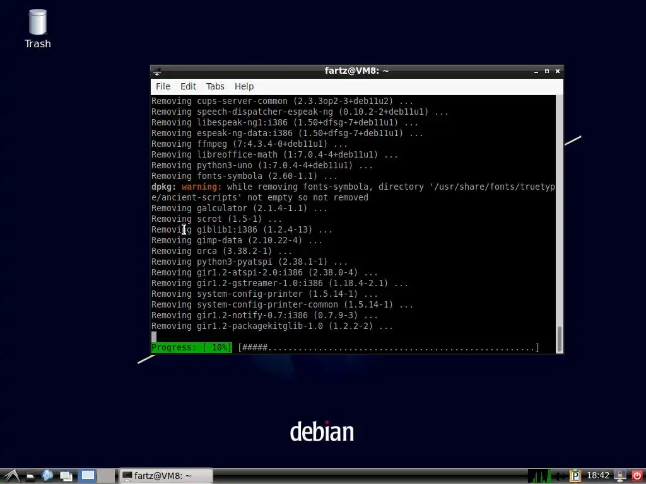Click the 'Removing python3-uno' line
The width and height of the screenshot is (646, 484).
click(262, 166)
